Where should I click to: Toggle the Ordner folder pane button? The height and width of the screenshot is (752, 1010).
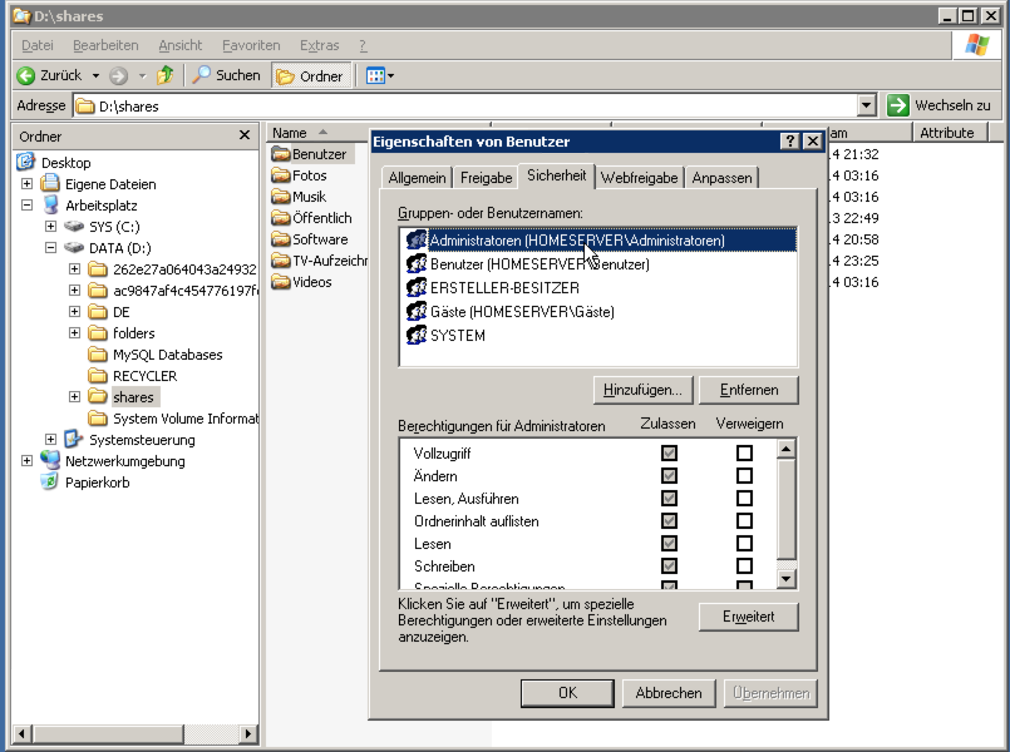click(x=311, y=76)
